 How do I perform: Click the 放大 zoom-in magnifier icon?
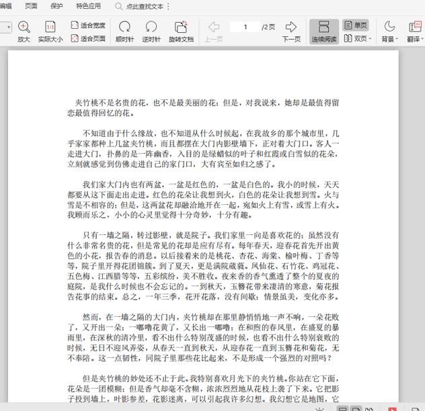point(24,27)
